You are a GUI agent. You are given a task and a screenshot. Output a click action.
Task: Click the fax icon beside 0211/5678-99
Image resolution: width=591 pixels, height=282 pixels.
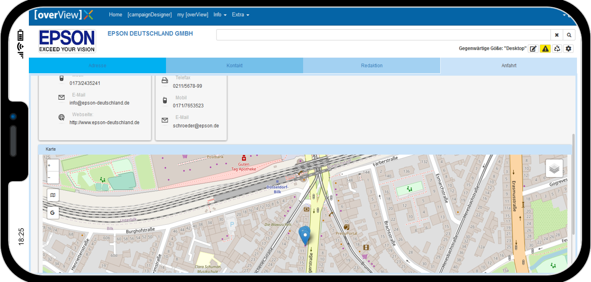pos(165,81)
